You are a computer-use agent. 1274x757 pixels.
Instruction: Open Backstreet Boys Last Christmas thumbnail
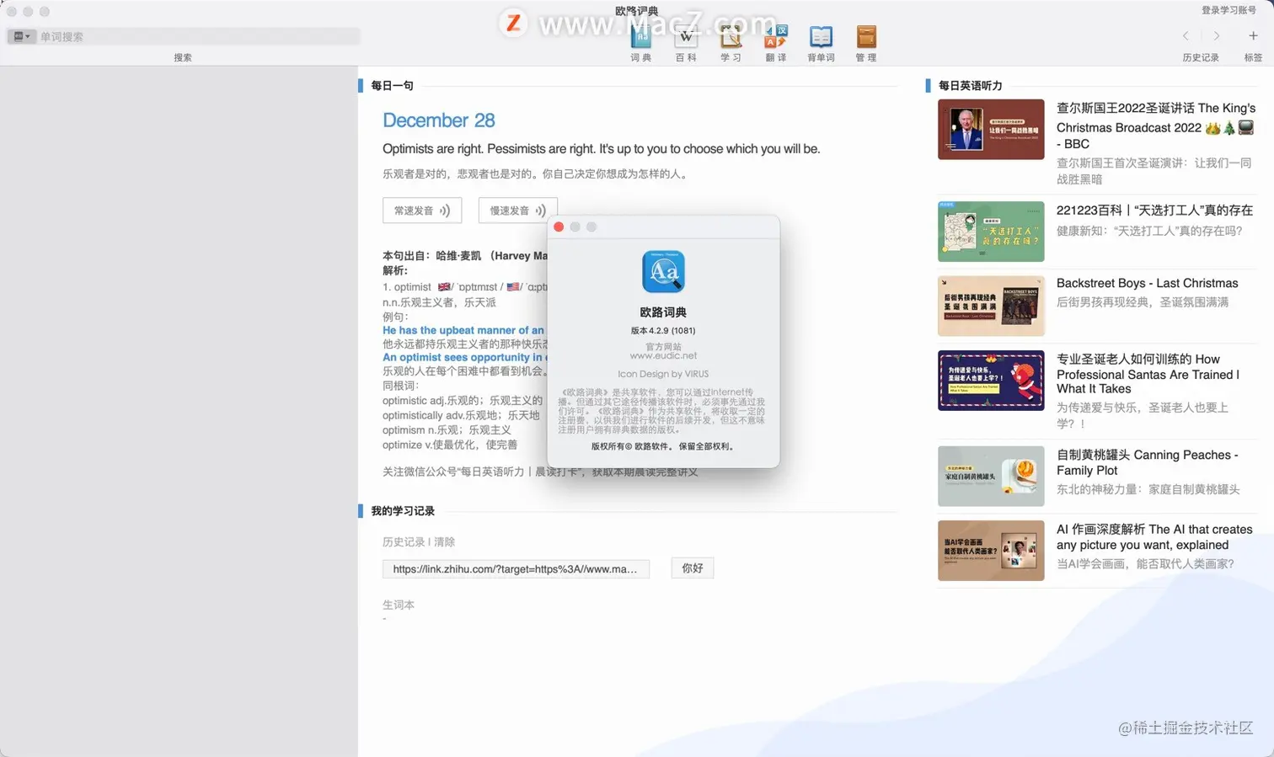991,306
